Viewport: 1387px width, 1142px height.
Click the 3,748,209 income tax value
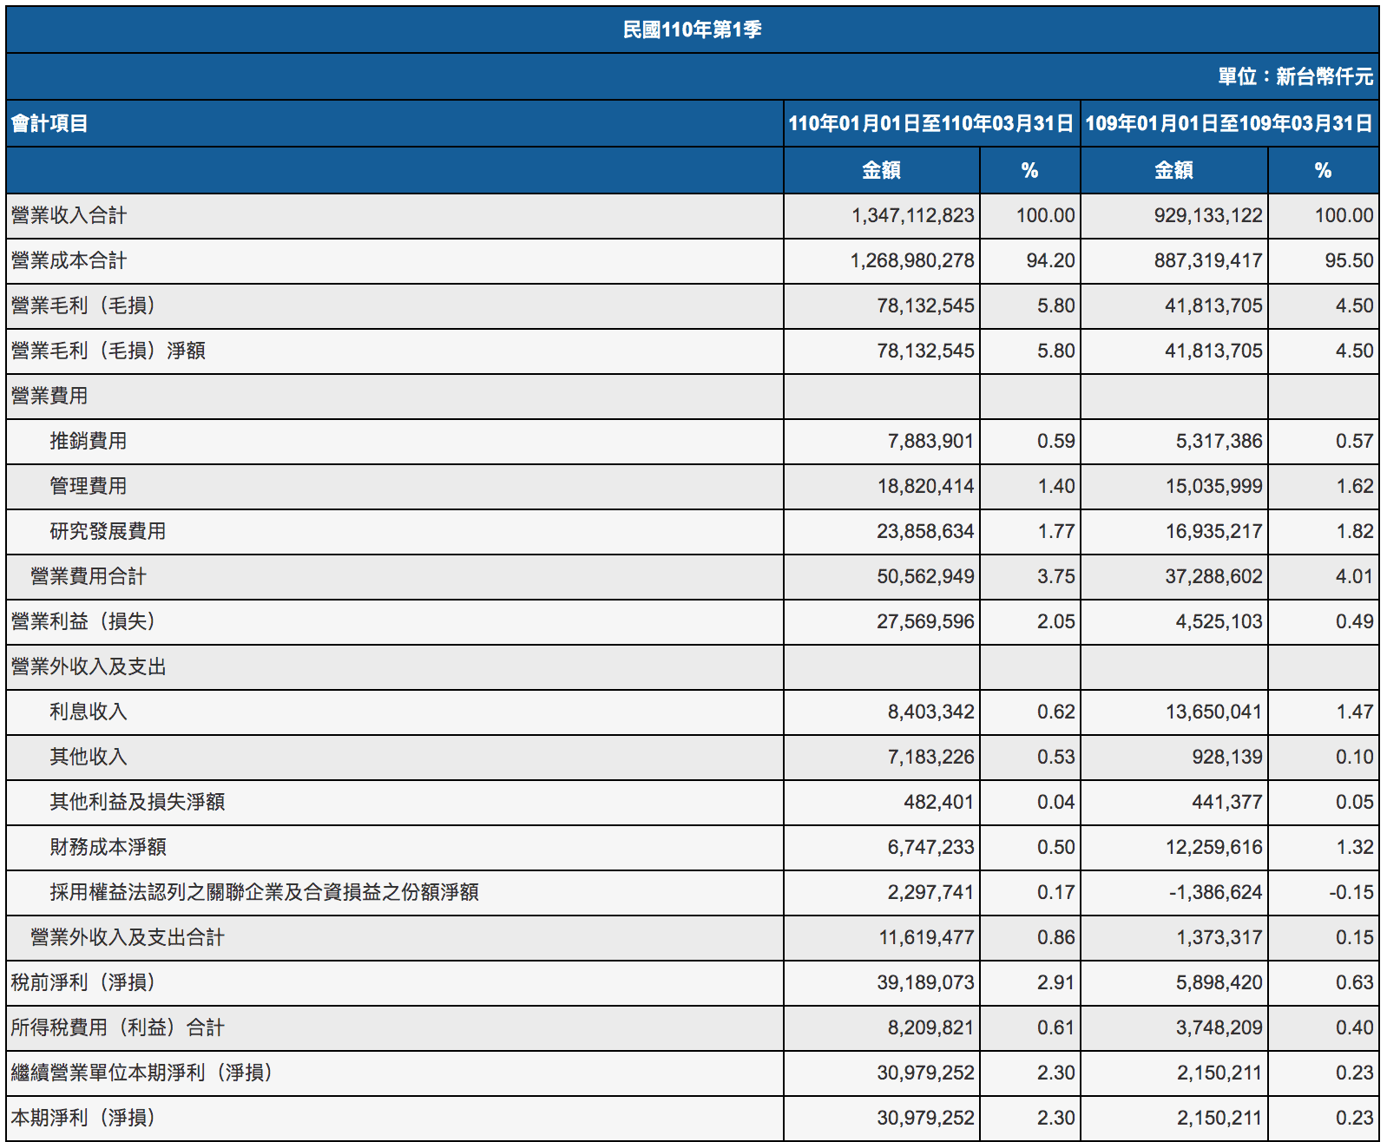[x=1219, y=1027]
